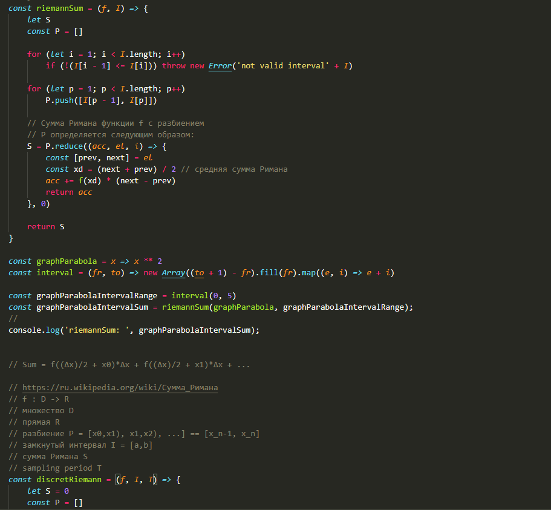This screenshot has width=551, height=510.
Task: Click the 'discretRiemann' function name
Action: point(69,479)
